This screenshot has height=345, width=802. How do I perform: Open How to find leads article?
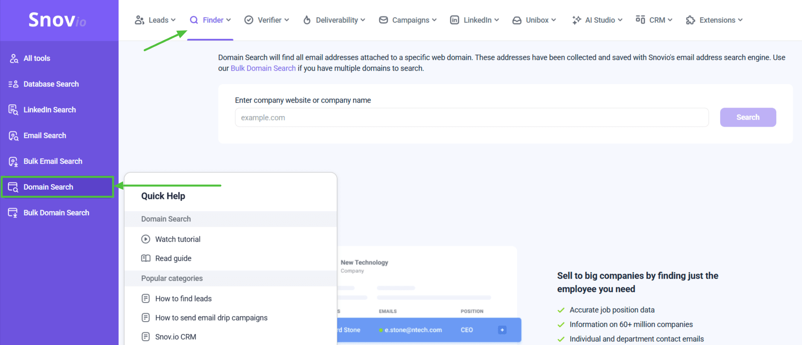pyautogui.click(x=183, y=299)
